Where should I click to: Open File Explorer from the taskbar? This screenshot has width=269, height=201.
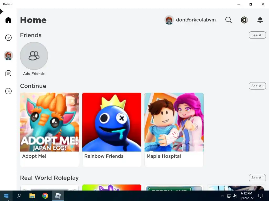pyautogui.click(x=32, y=196)
